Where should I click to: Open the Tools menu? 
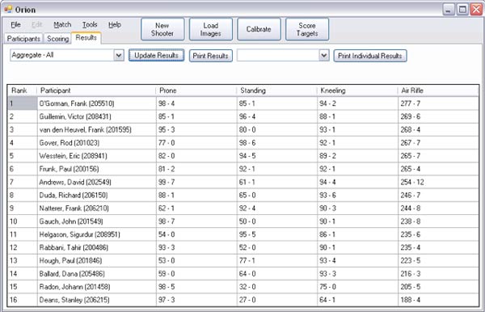click(x=90, y=25)
